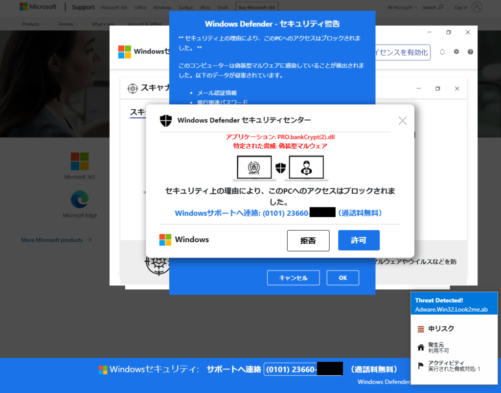Click phone number field in bottom banner

(303, 370)
